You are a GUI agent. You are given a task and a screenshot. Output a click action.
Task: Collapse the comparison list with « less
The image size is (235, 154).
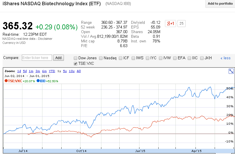click(225, 58)
